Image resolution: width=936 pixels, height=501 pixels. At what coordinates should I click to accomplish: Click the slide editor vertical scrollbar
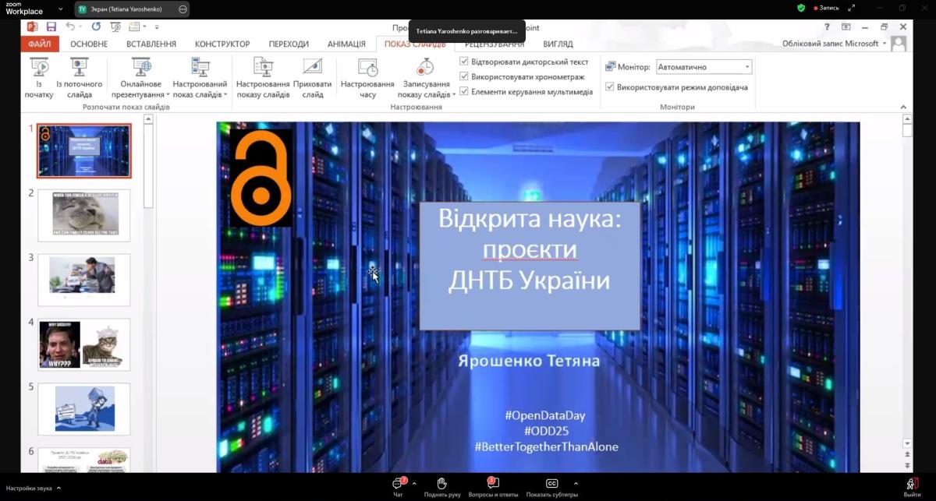[x=907, y=280]
